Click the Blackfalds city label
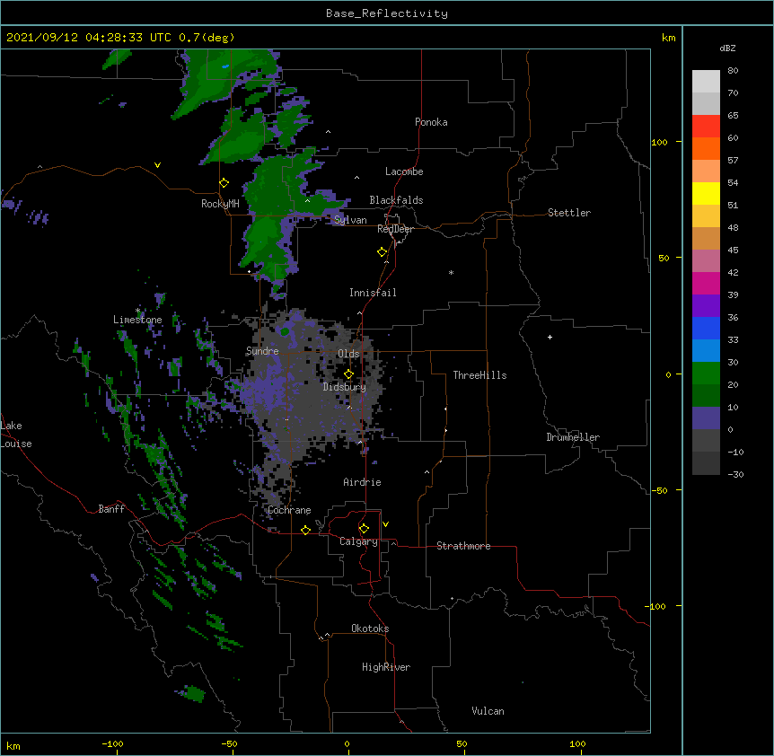Image resolution: width=774 pixels, height=756 pixels. coord(396,200)
